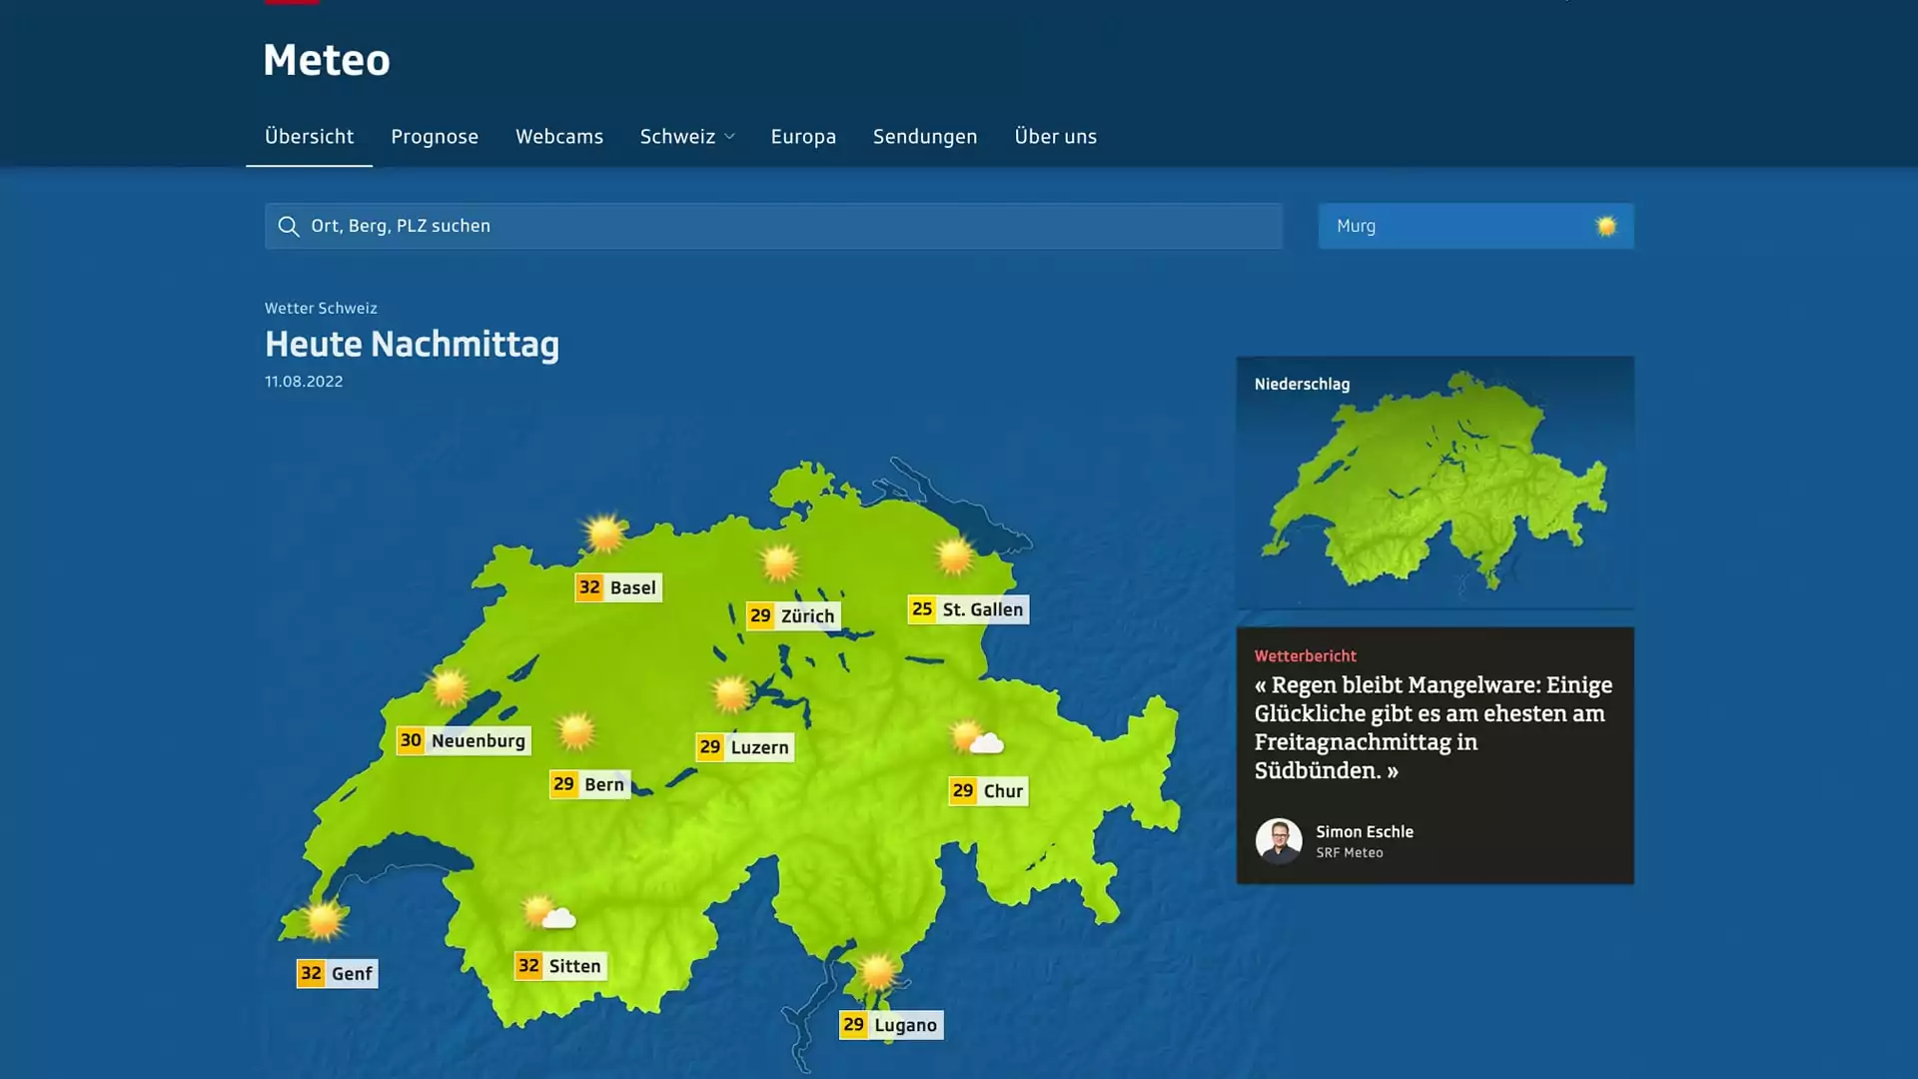Click the sun icon above Luzern
This screenshot has height=1079, width=1918.
730,693
